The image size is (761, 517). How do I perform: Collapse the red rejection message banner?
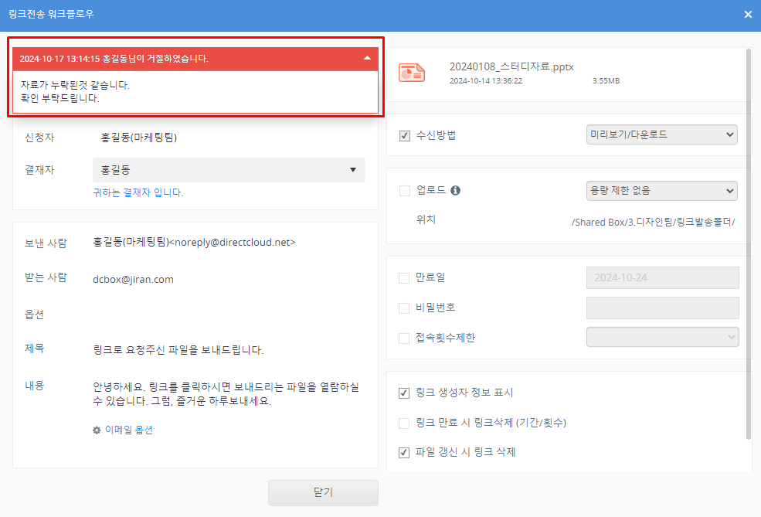pyautogui.click(x=367, y=59)
